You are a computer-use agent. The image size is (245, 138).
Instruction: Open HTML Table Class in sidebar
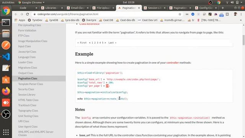point(28,100)
